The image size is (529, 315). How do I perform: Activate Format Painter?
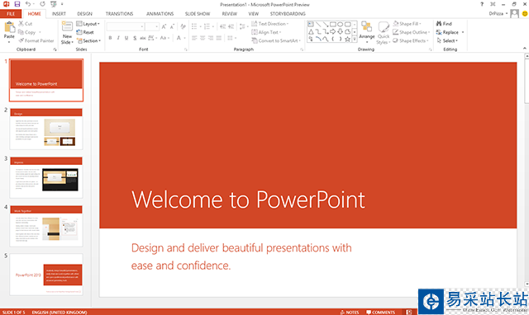[36, 40]
